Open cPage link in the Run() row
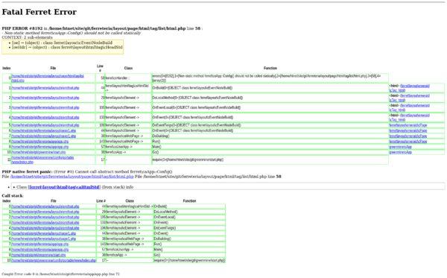The height and width of the screenshot is (278, 447). [408, 142]
